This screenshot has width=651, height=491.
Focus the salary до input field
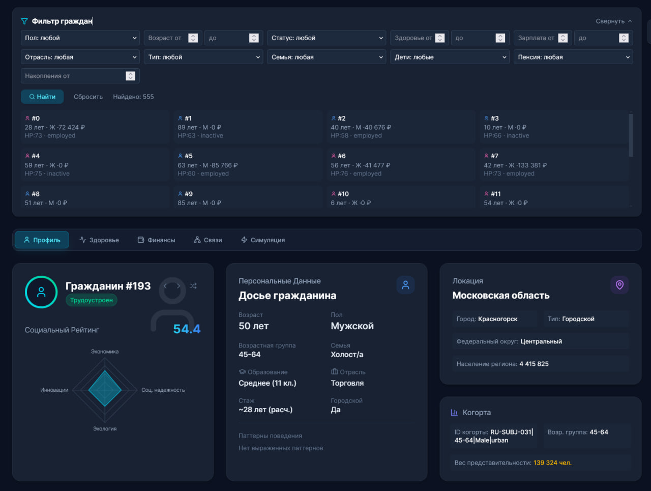(x=603, y=38)
